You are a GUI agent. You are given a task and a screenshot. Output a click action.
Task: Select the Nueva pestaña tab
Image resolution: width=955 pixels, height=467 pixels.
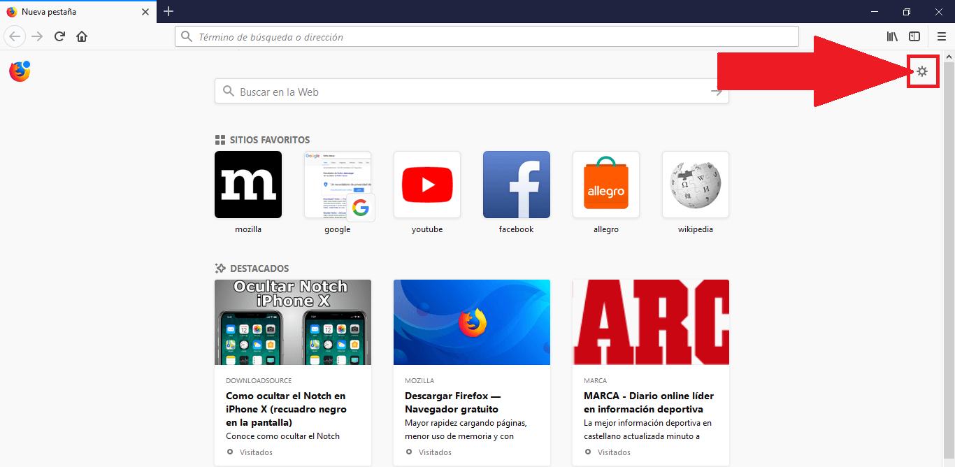click(78, 12)
